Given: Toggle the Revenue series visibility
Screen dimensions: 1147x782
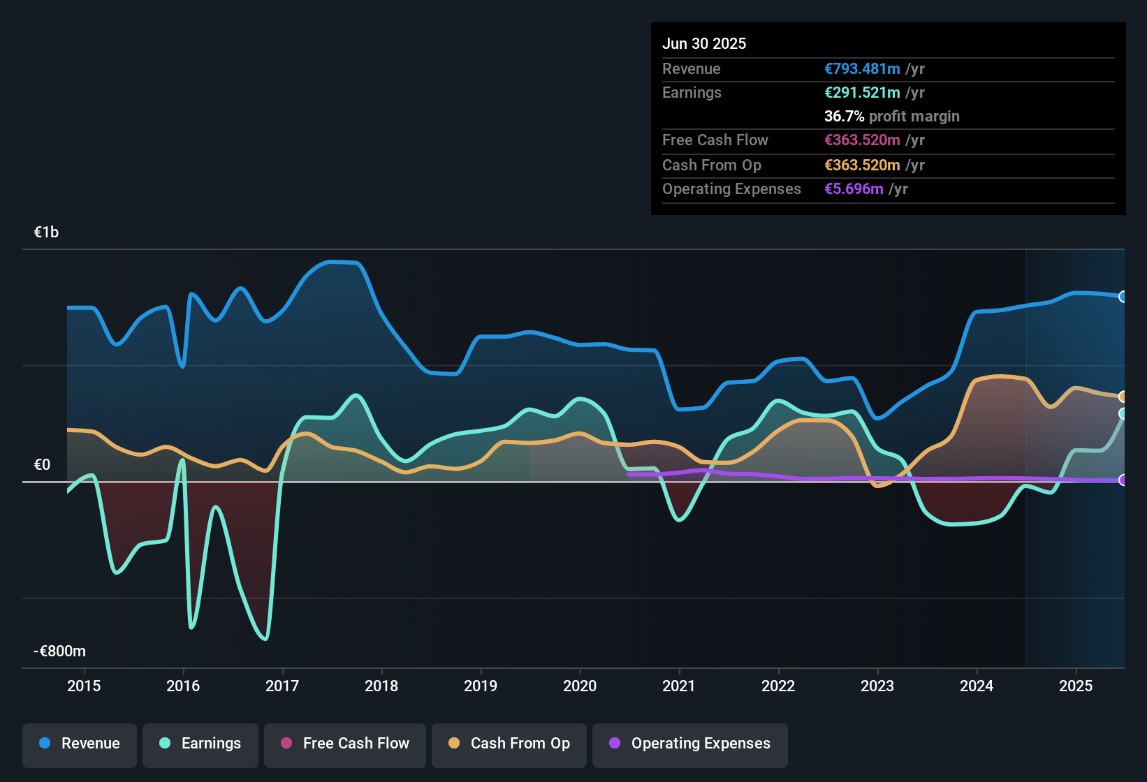Looking at the screenshot, I should [x=79, y=744].
